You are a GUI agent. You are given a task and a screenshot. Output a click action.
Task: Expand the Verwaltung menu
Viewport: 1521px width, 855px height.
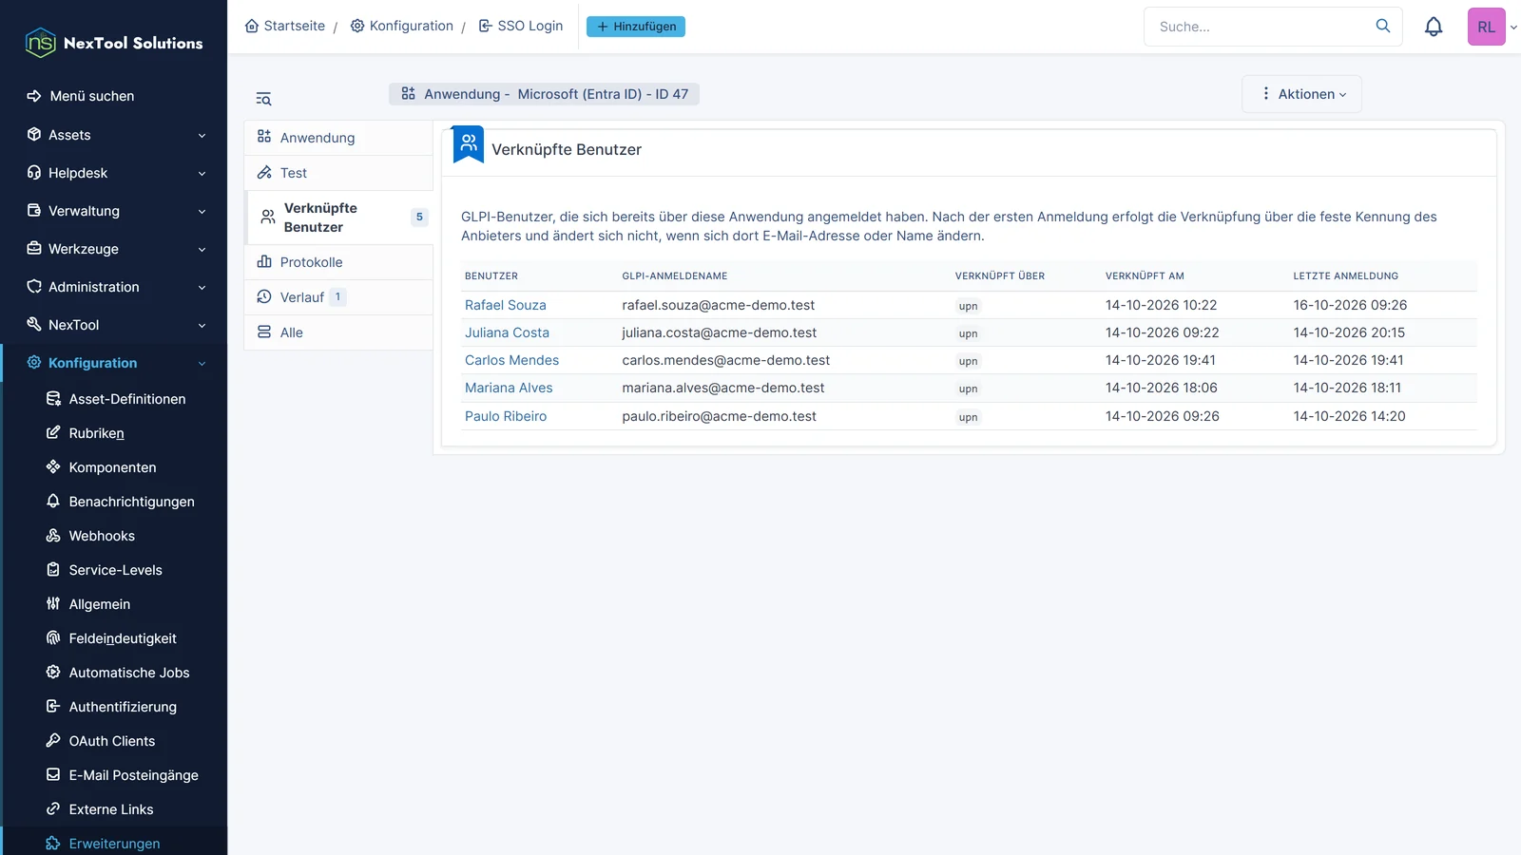pyautogui.click(x=114, y=211)
